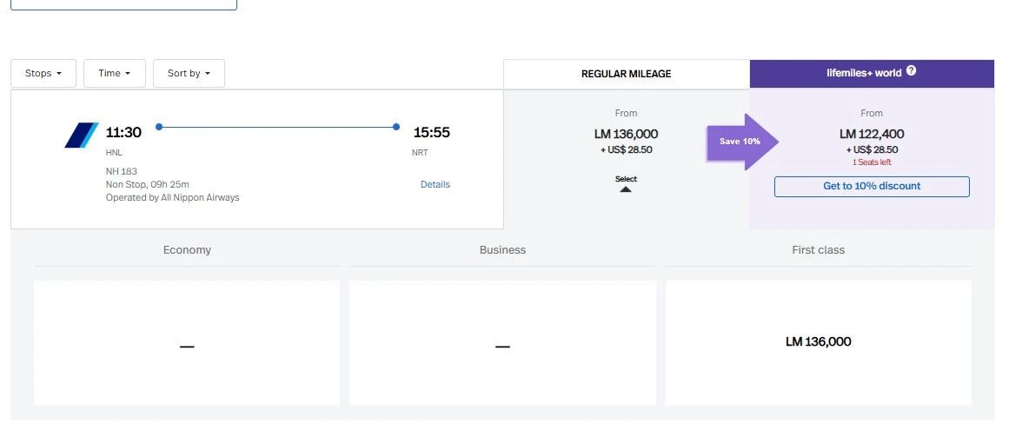Image resolution: width=1009 pixels, height=430 pixels.
Task: Open flight Details link
Action: 435,184
